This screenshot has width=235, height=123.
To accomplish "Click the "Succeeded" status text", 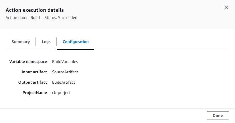I will pyautogui.click(x=68, y=18).
